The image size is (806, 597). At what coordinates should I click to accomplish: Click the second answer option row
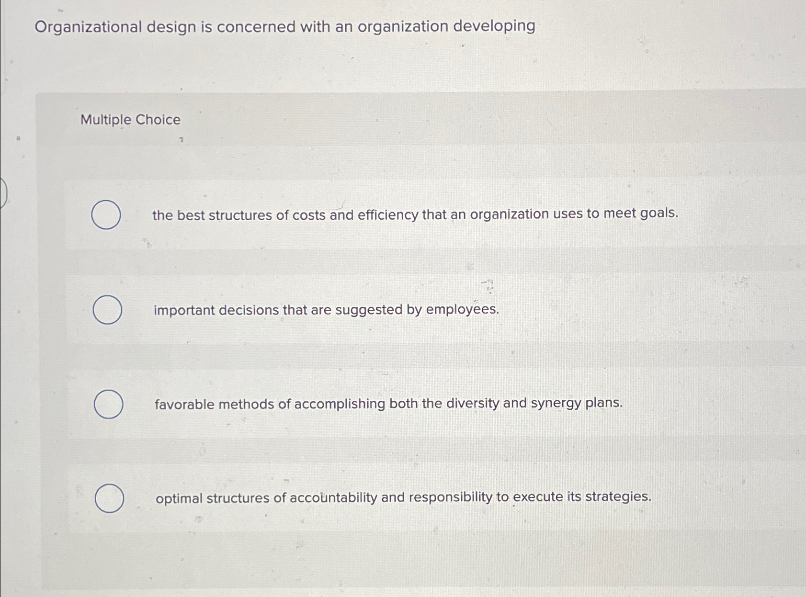tap(383, 311)
